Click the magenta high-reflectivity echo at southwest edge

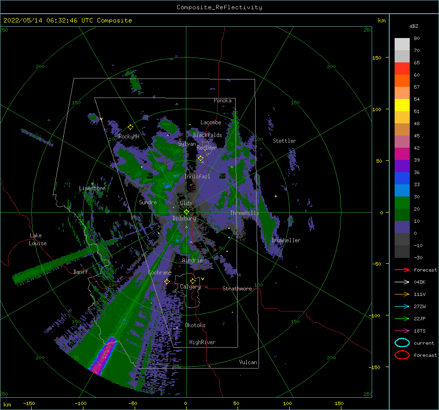pyautogui.click(x=103, y=355)
